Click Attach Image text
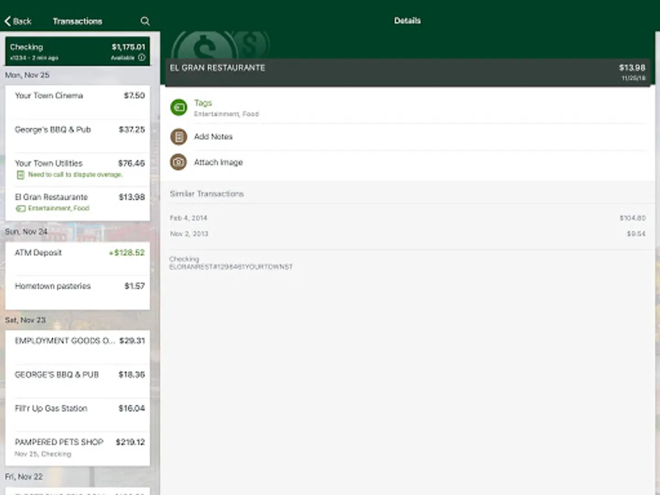This screenshot has height=495, width=660. click(218, 162)
